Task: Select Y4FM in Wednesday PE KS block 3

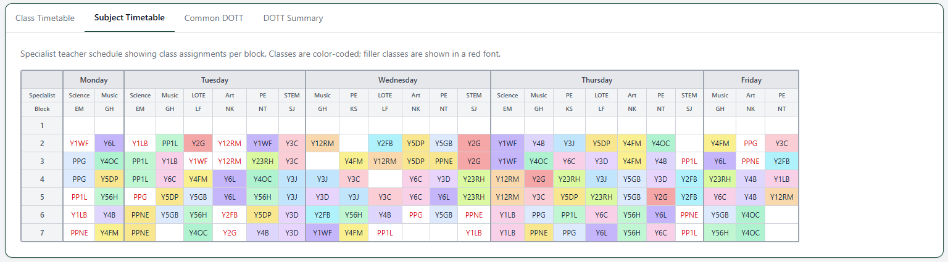Action: click(354, 162)
